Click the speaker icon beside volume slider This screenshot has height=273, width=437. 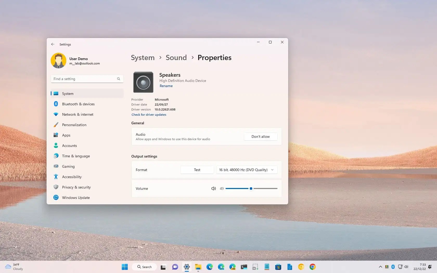pyautogui.click(x=213, y=188)
